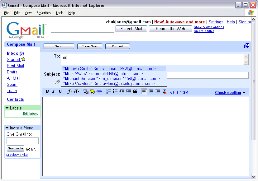
Task: Click Create a filter link
Action: (204, 31)
